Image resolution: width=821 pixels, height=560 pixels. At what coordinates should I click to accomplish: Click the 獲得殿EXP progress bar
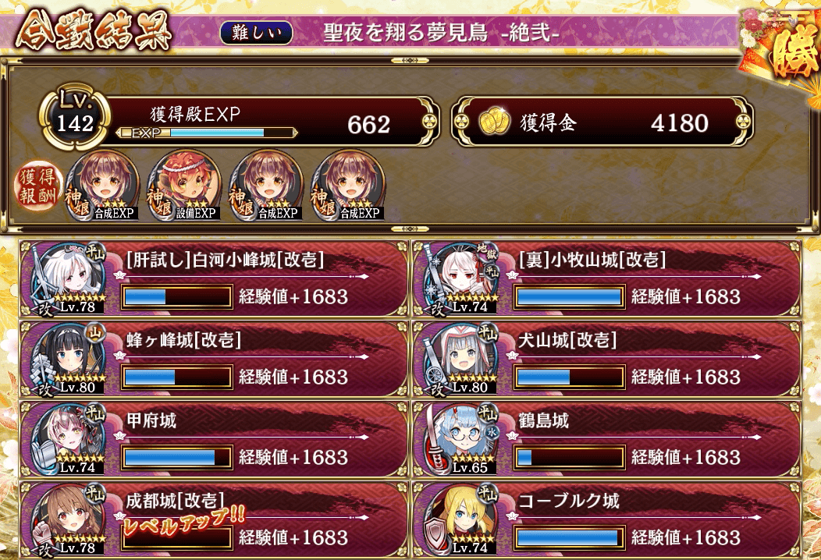[x=206, y=133]
